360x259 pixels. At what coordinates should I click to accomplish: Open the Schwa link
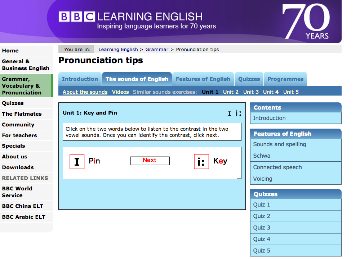tap(296, 156)
